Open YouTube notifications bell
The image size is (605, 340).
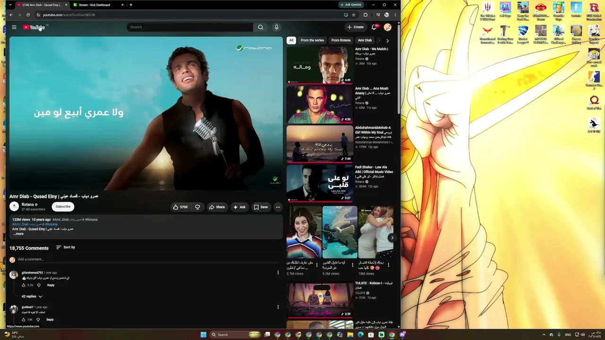(x=374, y=27)
